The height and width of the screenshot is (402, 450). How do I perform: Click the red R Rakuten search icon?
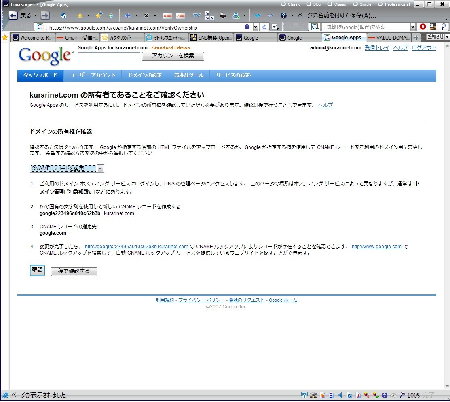[x=423, y=27]
